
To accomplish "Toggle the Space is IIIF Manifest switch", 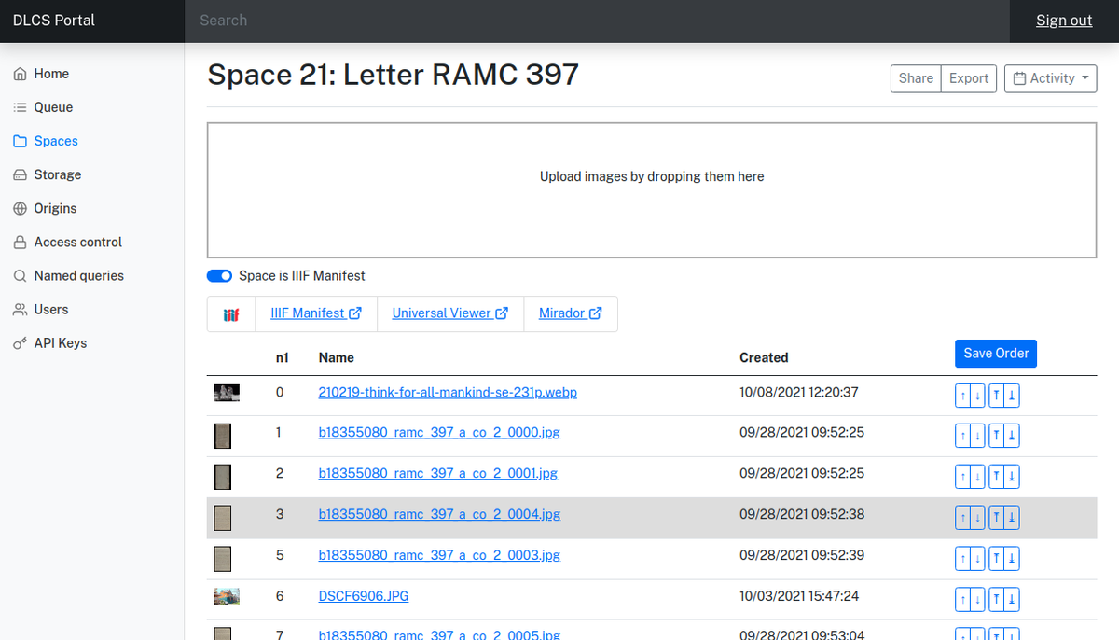I will pos(219,276).
